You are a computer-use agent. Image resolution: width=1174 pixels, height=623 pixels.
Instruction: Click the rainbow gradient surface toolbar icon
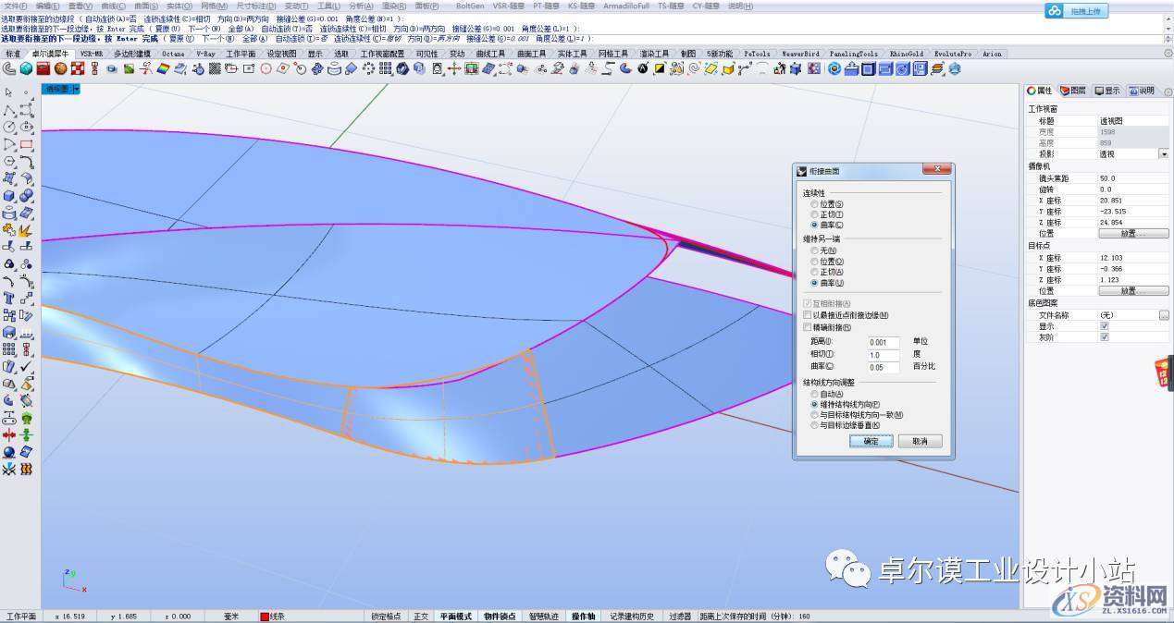coord(162,68)
